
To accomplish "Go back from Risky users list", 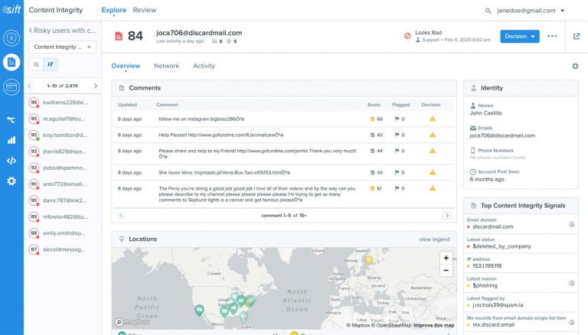I will [x=31, y=31].
